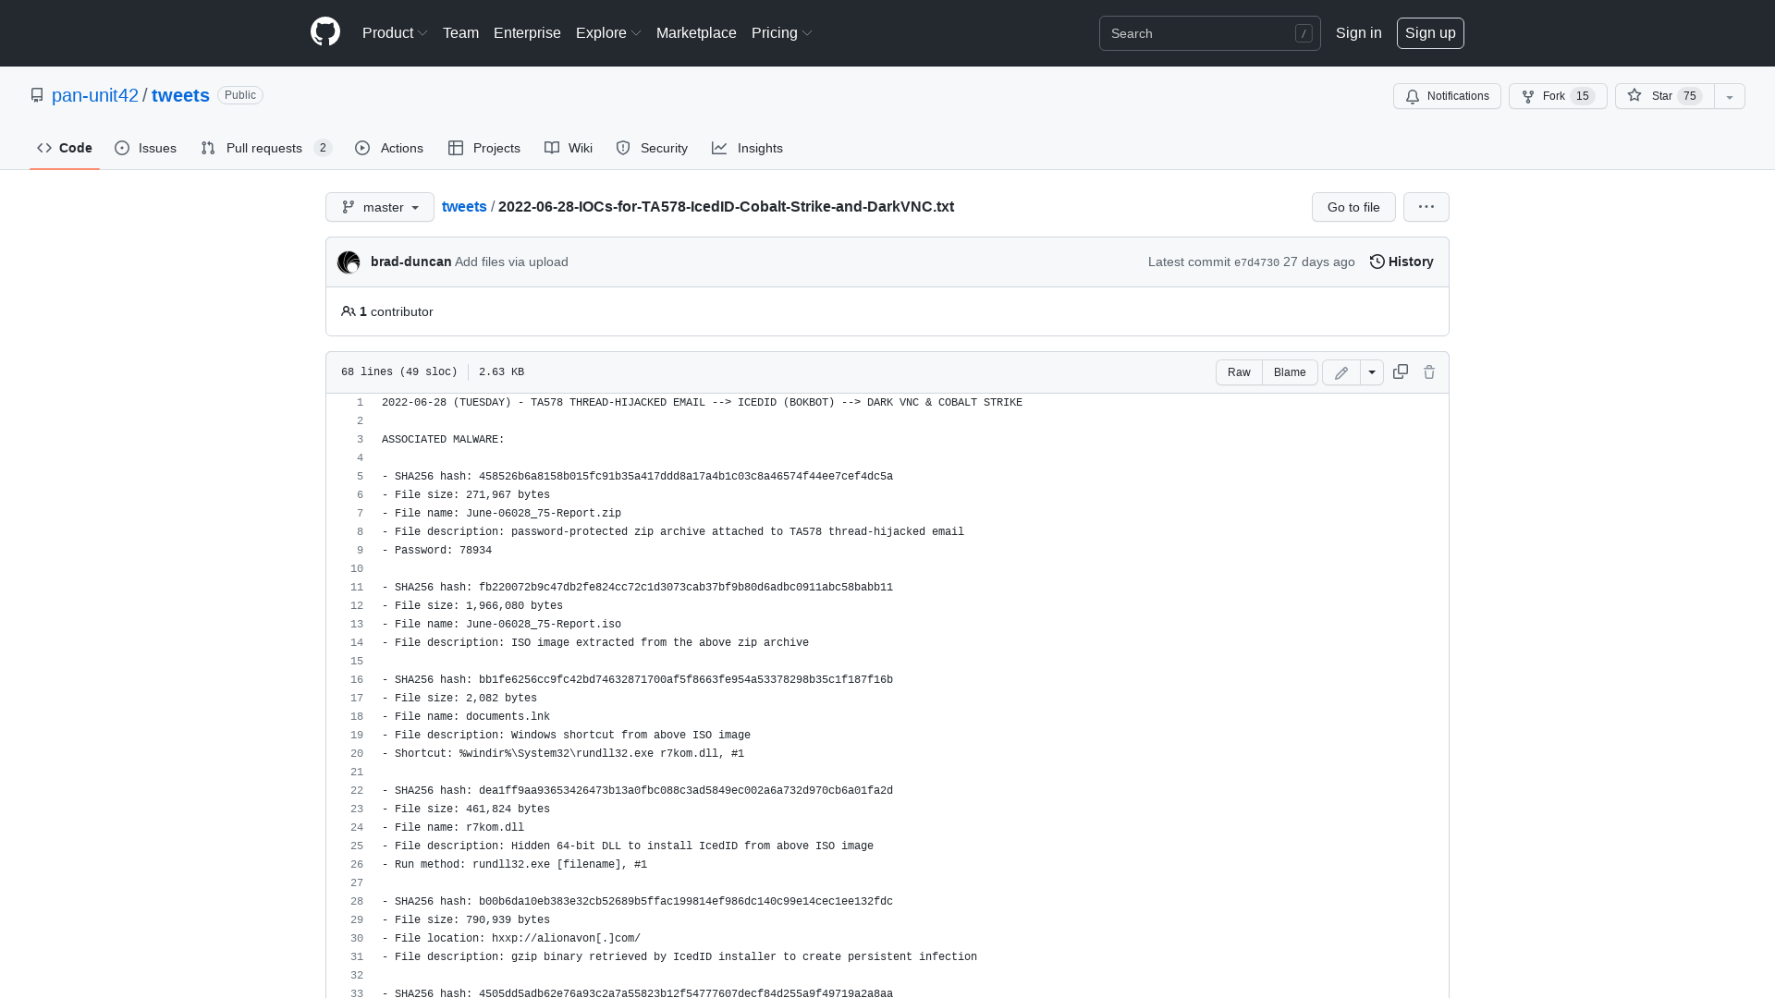Expand the edit options caret next to pencil
This screenshot has height=998, width=1775.
(x=1372, y=372)
